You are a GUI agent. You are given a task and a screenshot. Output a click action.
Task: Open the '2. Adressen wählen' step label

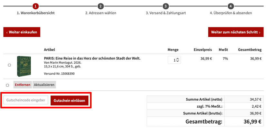click(101, 13)
